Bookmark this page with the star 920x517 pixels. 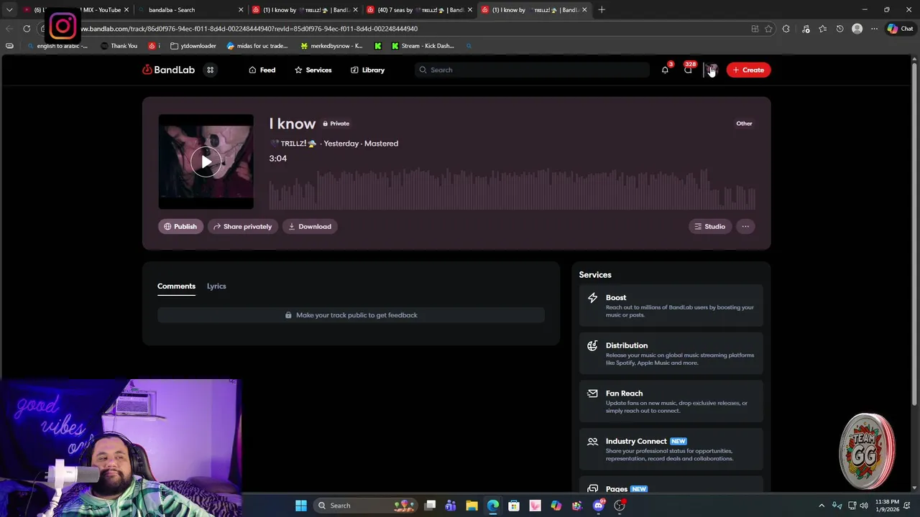[768, 29]
